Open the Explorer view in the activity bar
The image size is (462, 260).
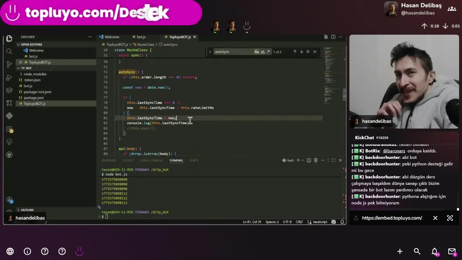coord(9,38)
